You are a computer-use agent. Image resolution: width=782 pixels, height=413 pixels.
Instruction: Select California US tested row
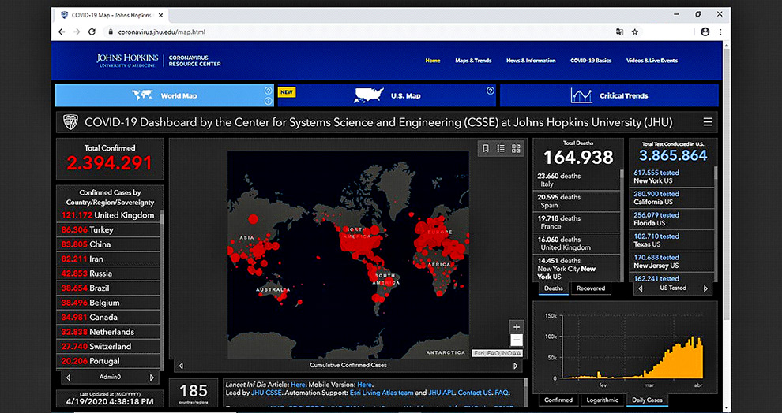[671, 198]
